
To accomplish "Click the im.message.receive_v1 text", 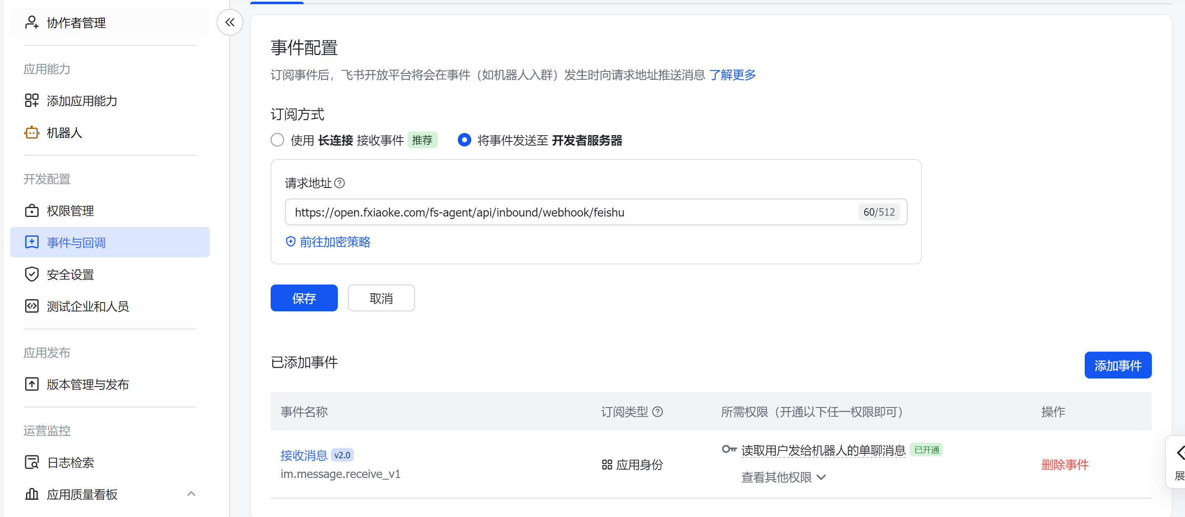I will point(340,474).
